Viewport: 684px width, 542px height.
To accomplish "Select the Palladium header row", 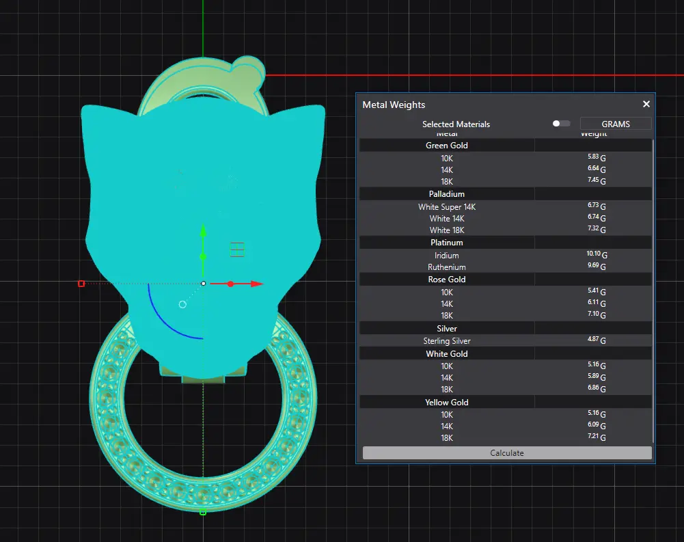I will (x=505, y=193).
